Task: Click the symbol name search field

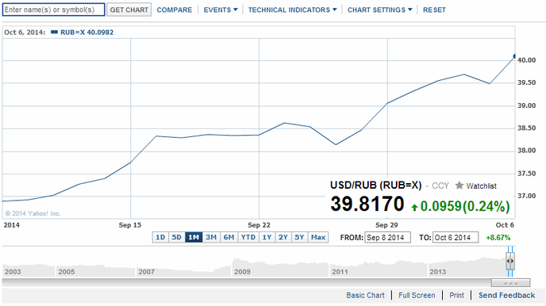Action: pyautogui.click(x=54, y=10)
